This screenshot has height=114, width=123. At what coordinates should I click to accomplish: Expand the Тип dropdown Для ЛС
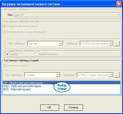click(x=119, y=15)
